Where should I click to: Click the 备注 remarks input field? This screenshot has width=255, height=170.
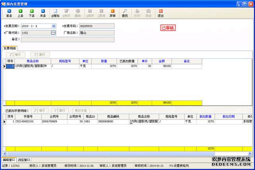coord(68,39)
